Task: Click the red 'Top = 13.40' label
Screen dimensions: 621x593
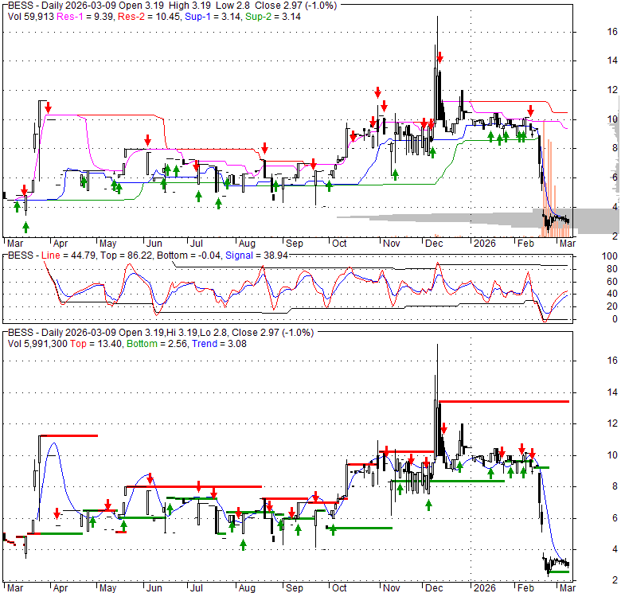Action: pyautogui.click(x=96, y=344)
